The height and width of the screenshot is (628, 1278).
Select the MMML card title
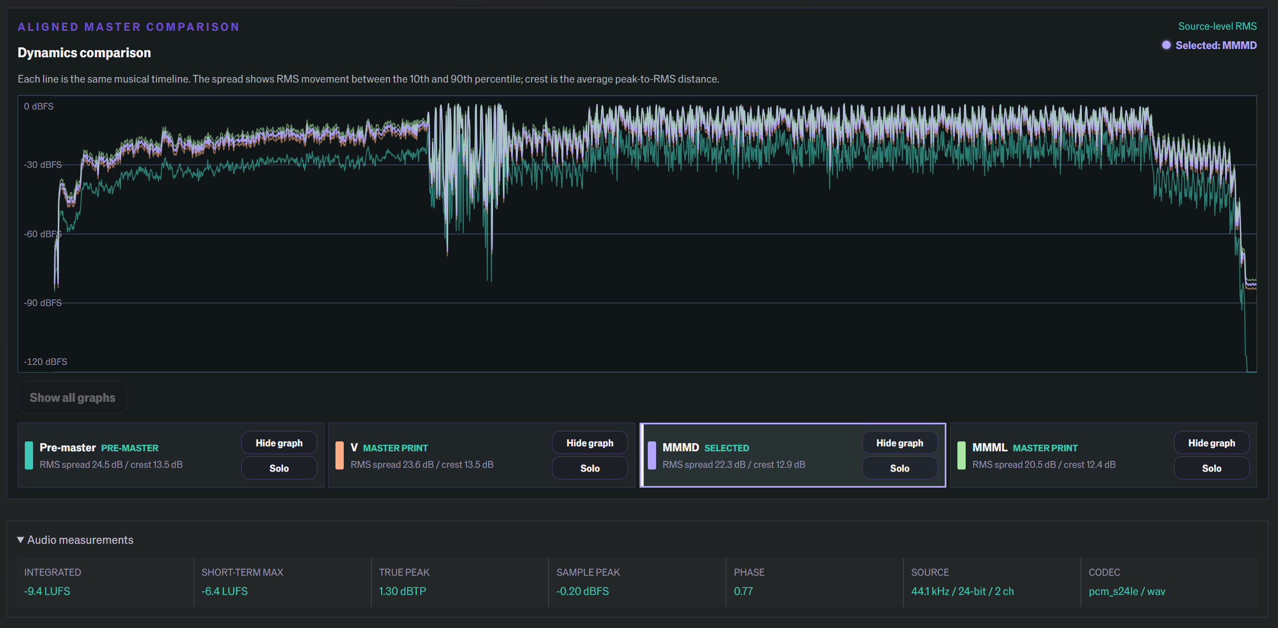pyautogui.click(x=990, y=447)
